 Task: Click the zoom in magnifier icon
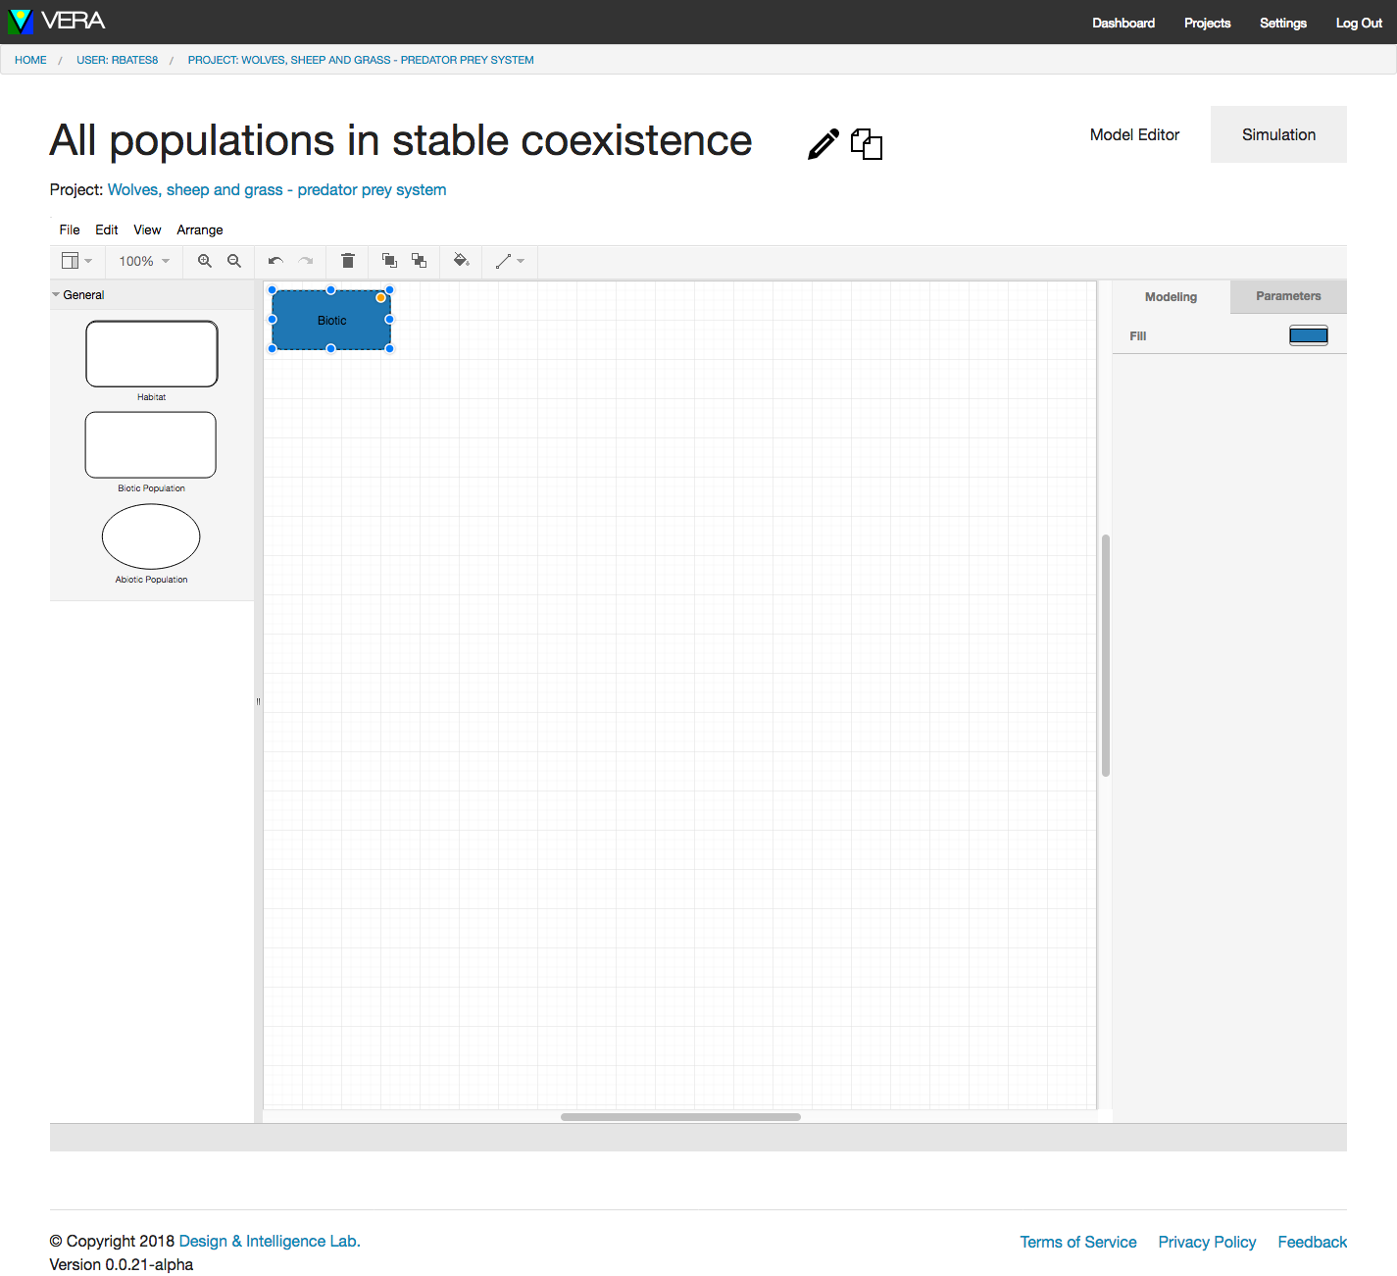coord(205,261)
